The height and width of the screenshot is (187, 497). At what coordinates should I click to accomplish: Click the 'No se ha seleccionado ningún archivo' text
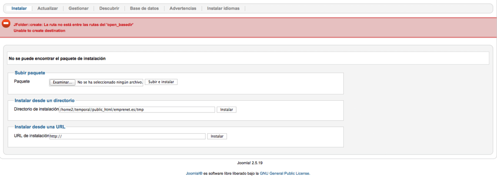(x=110, y=82)
